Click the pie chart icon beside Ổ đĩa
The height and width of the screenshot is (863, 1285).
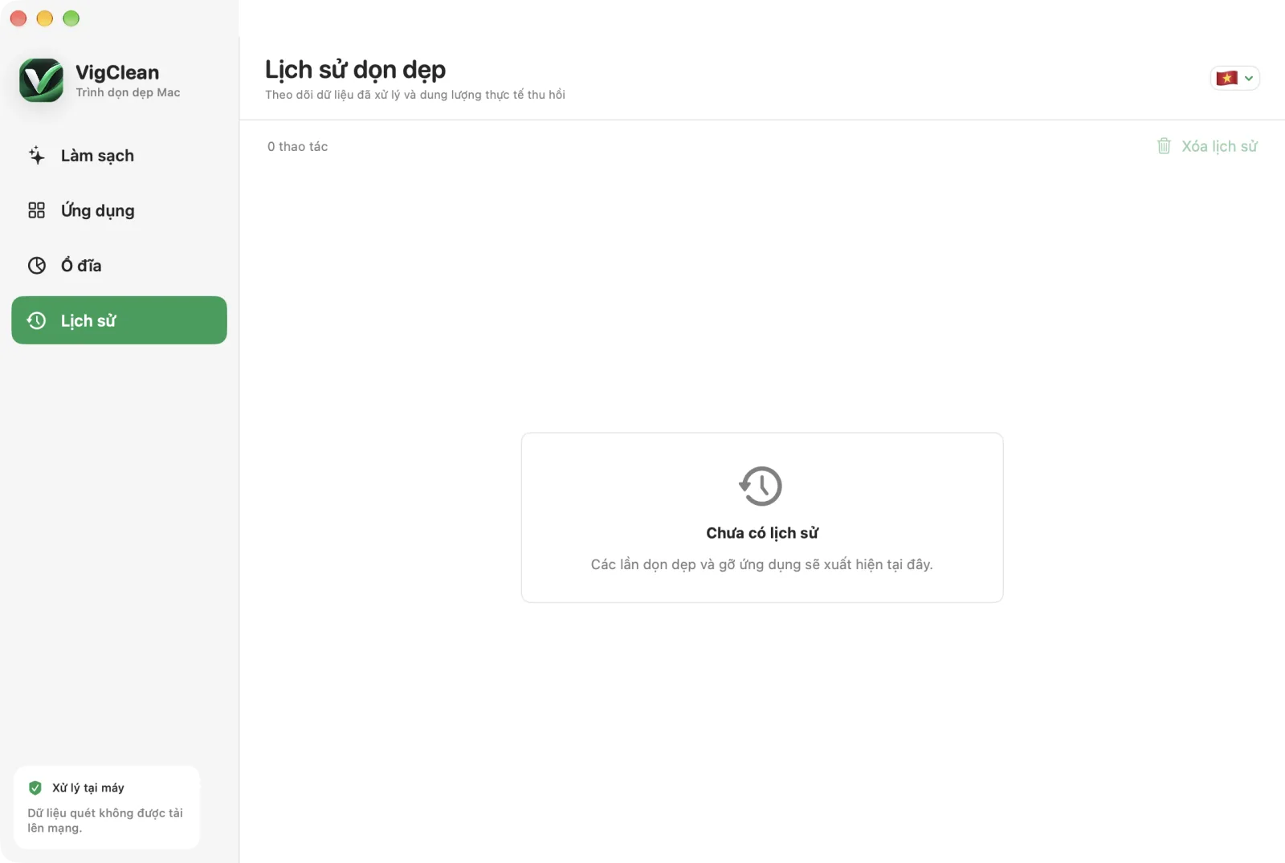(x=37, y=266)
